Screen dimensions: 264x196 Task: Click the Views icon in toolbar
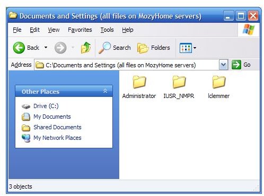pyautogui.click(x=186, y=48)
